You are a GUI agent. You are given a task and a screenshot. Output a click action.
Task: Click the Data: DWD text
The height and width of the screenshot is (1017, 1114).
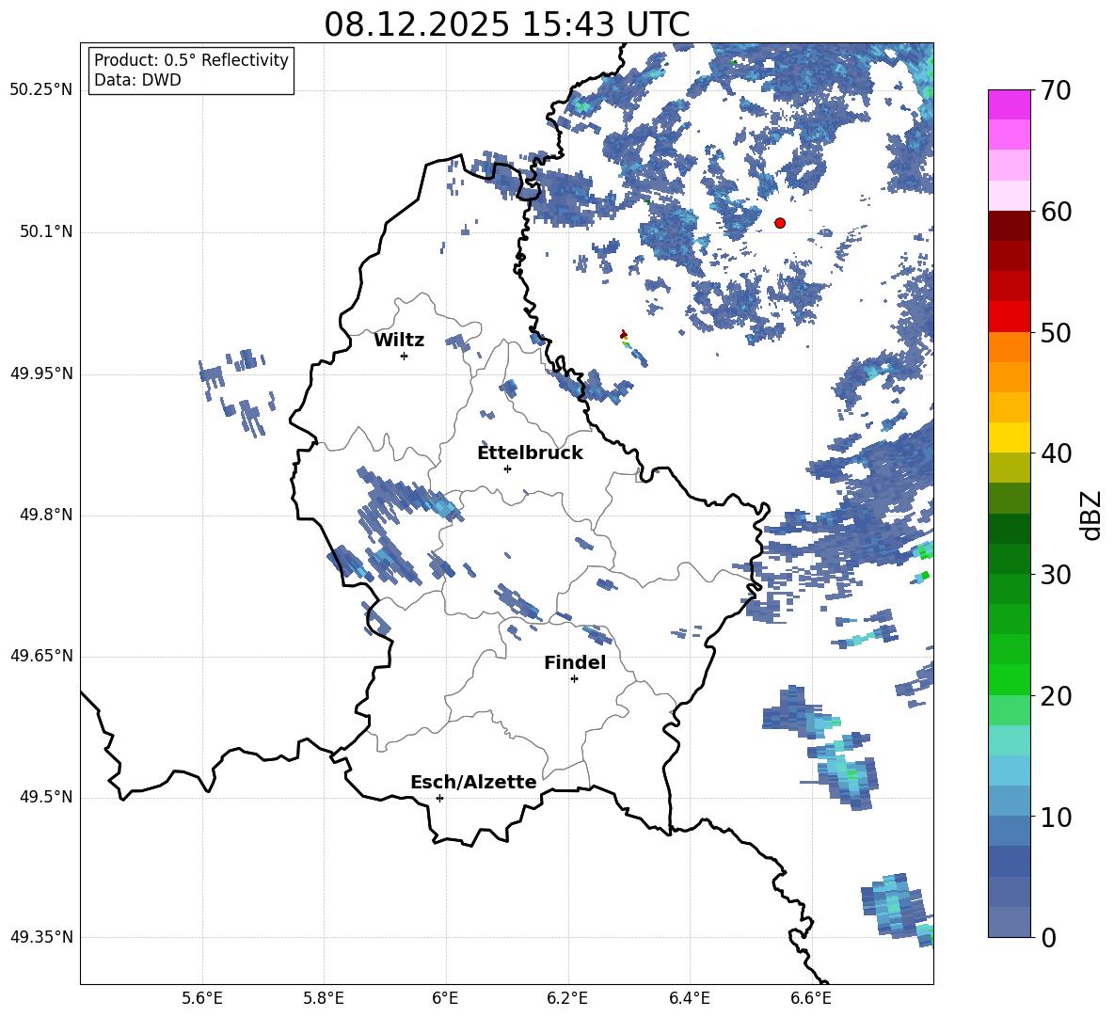click(x=137, y=80)
